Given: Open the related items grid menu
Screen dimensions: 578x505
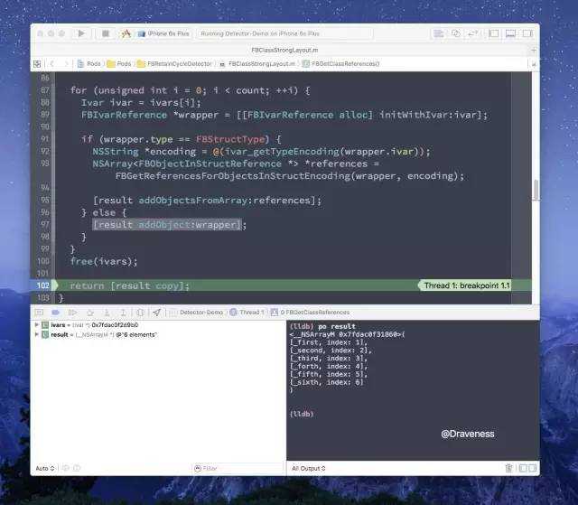Looking at the screenshot, I should tap(37, 64).
